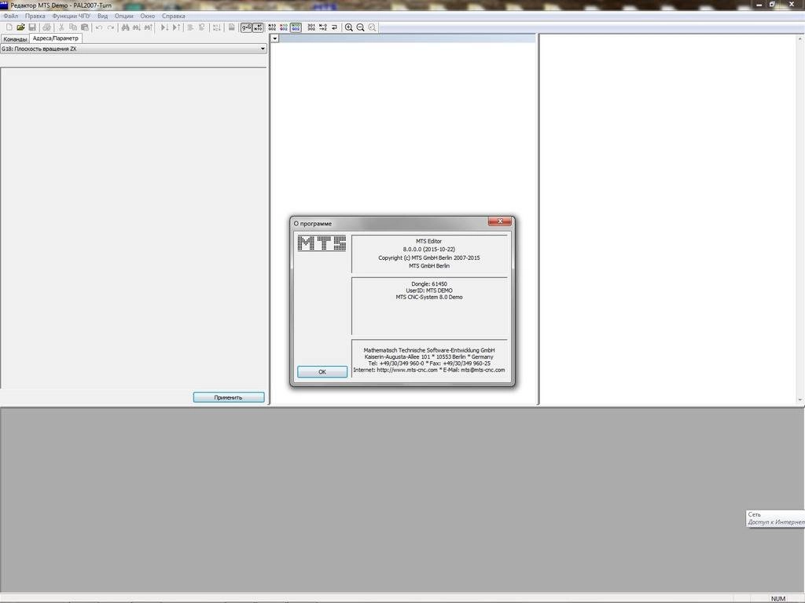Click the red-blue N10 G02 icon
The height and width of the screenshot is (603, 805).
point(284,27)
